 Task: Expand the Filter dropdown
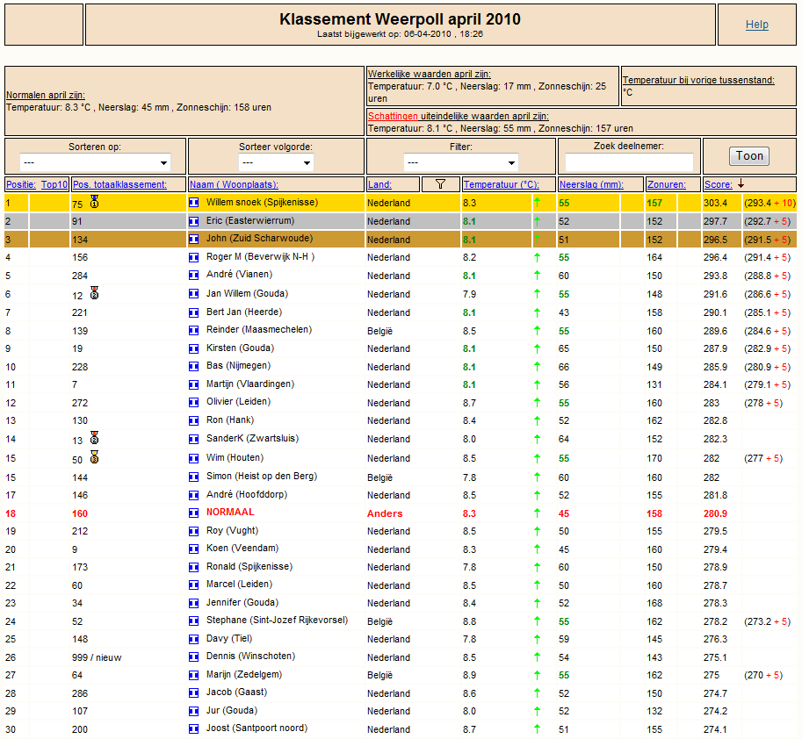pyautogui.click(x=461, y=162)
